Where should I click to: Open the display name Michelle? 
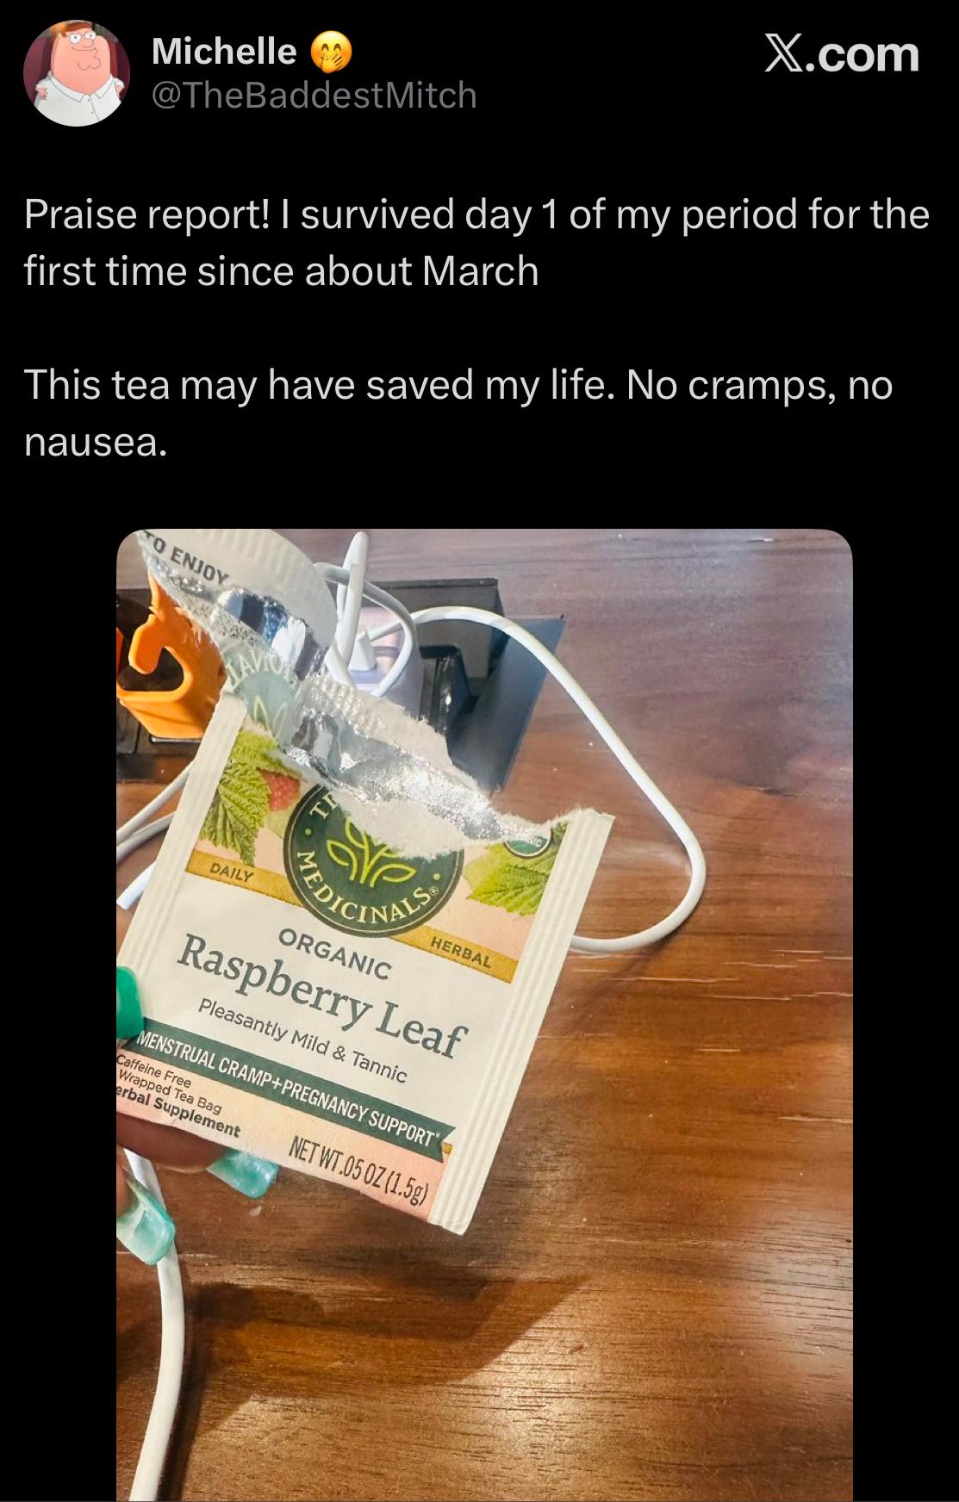224,52
